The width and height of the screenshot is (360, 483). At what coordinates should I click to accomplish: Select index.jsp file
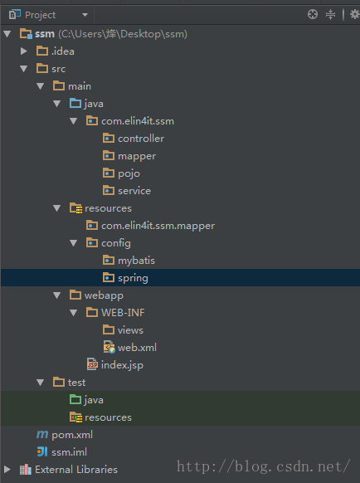122,365
